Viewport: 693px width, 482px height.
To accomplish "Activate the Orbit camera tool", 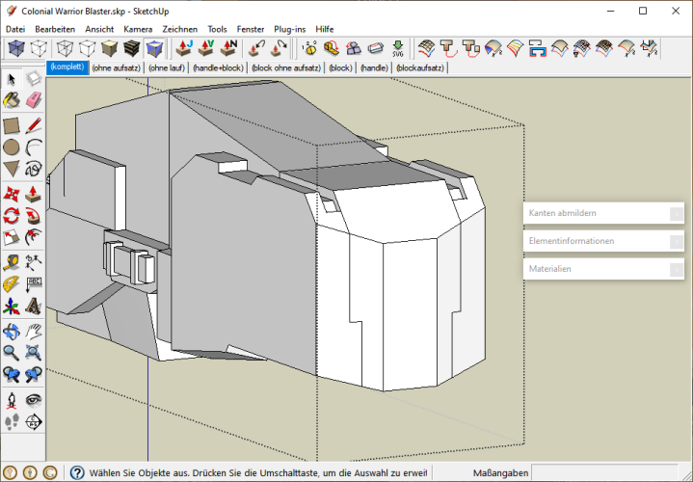I will pos(12,331).
